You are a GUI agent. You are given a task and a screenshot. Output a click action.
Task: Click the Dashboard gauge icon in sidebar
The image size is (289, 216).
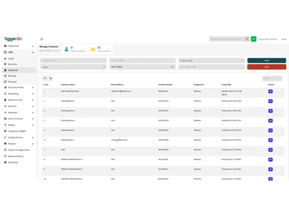(x=5, y=46)
